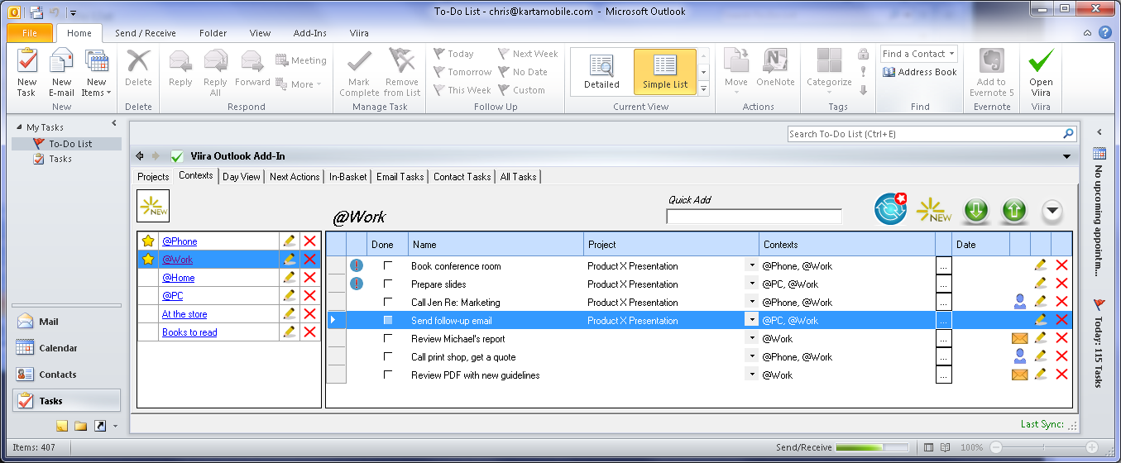Open the Books to read context link

(x=189, y=332)
